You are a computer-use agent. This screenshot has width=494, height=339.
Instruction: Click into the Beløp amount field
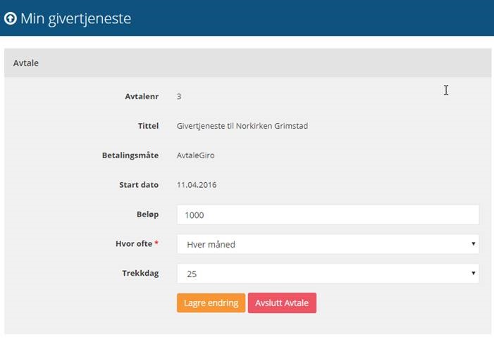coord(328,215)
